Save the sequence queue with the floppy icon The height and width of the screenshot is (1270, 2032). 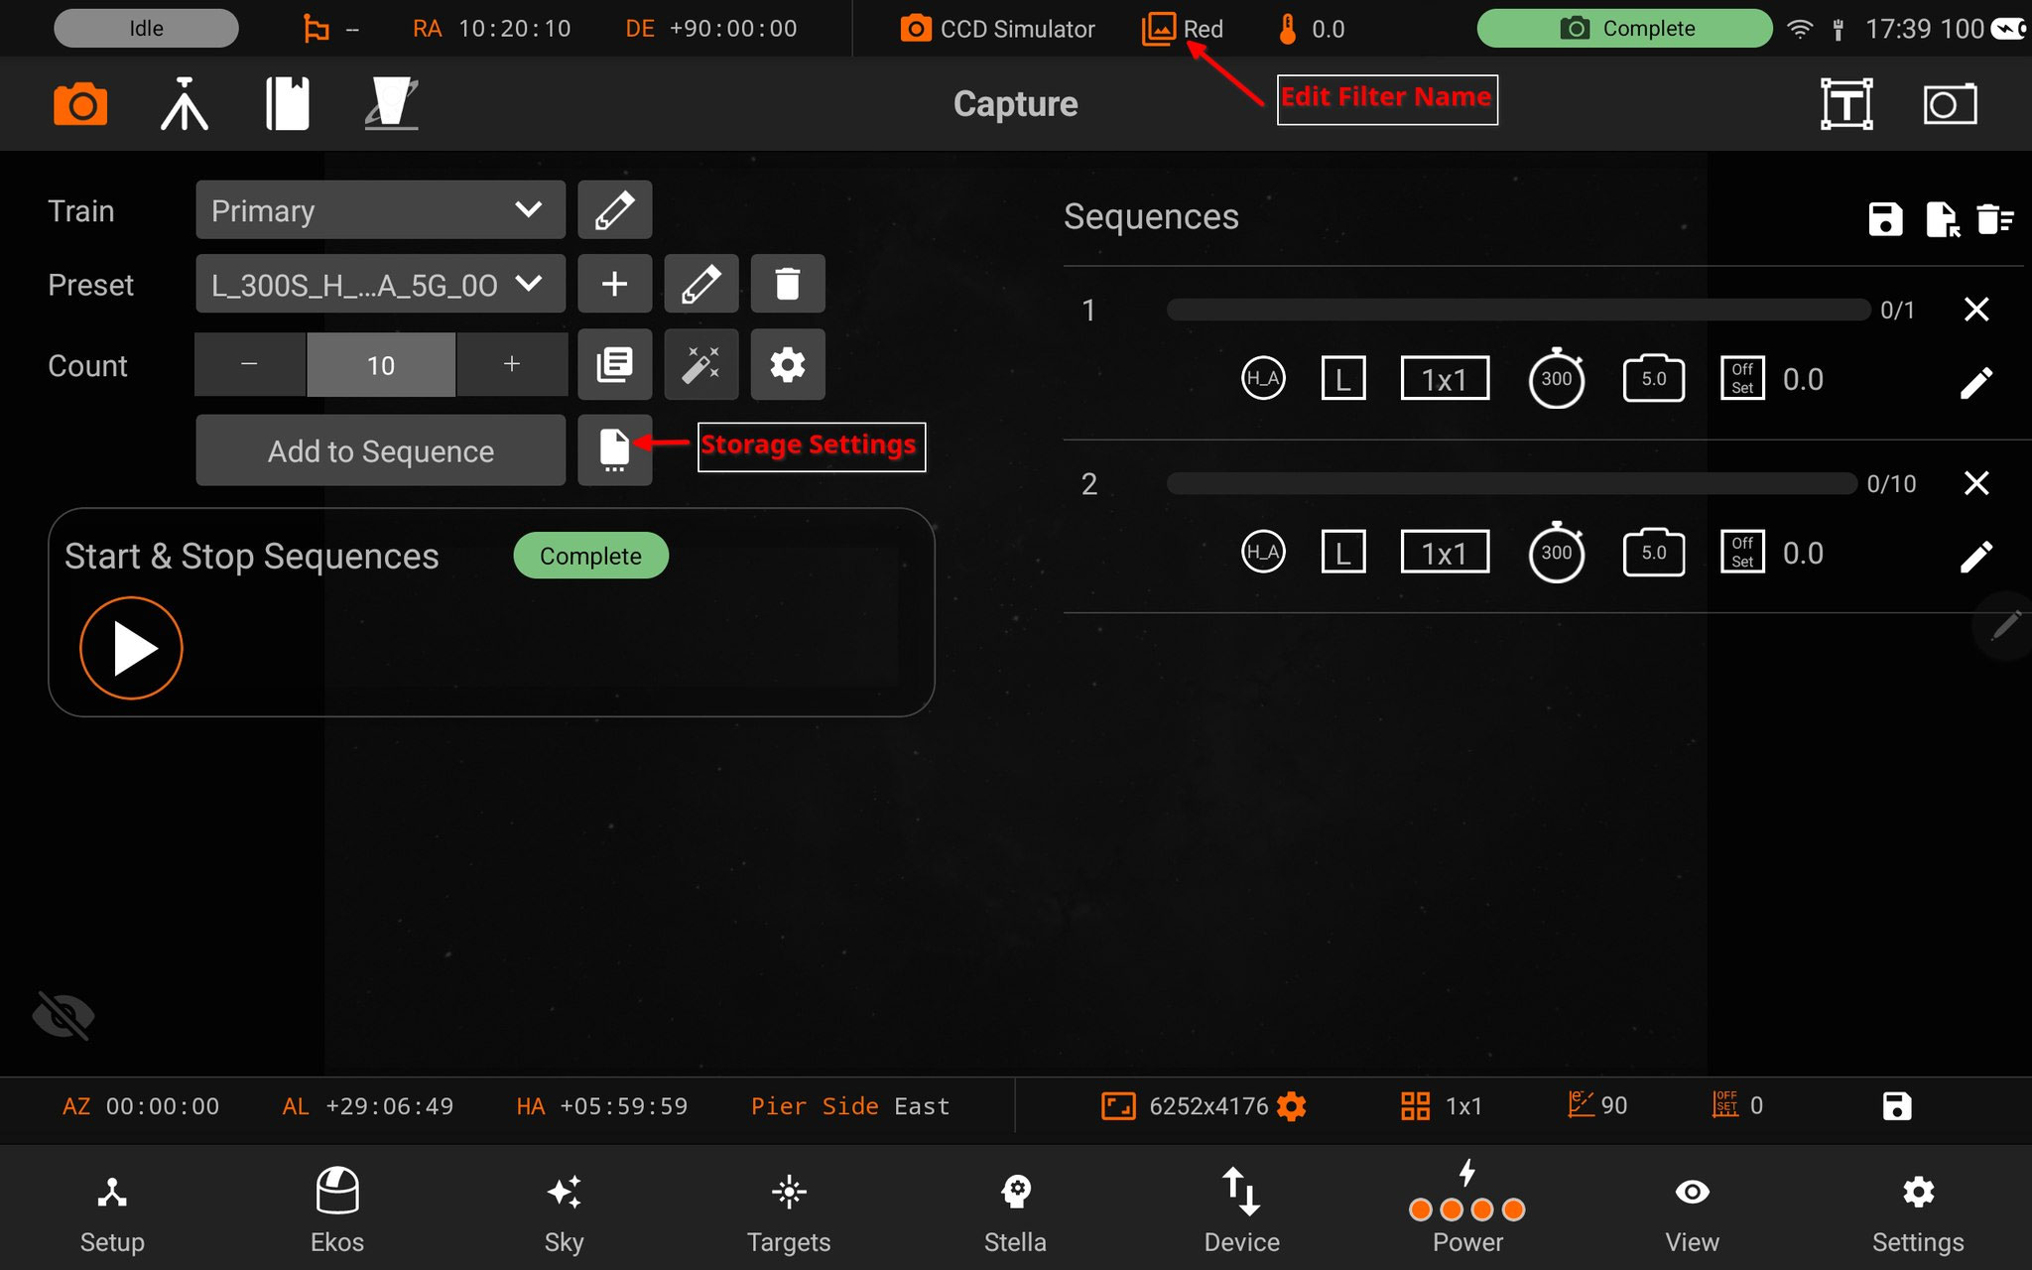coord(1885,218)
